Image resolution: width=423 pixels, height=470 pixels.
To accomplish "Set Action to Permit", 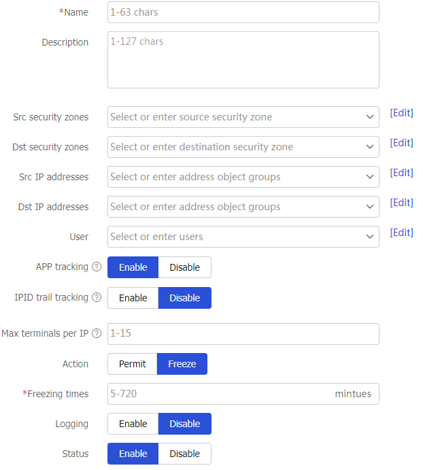I will (132, 364).
